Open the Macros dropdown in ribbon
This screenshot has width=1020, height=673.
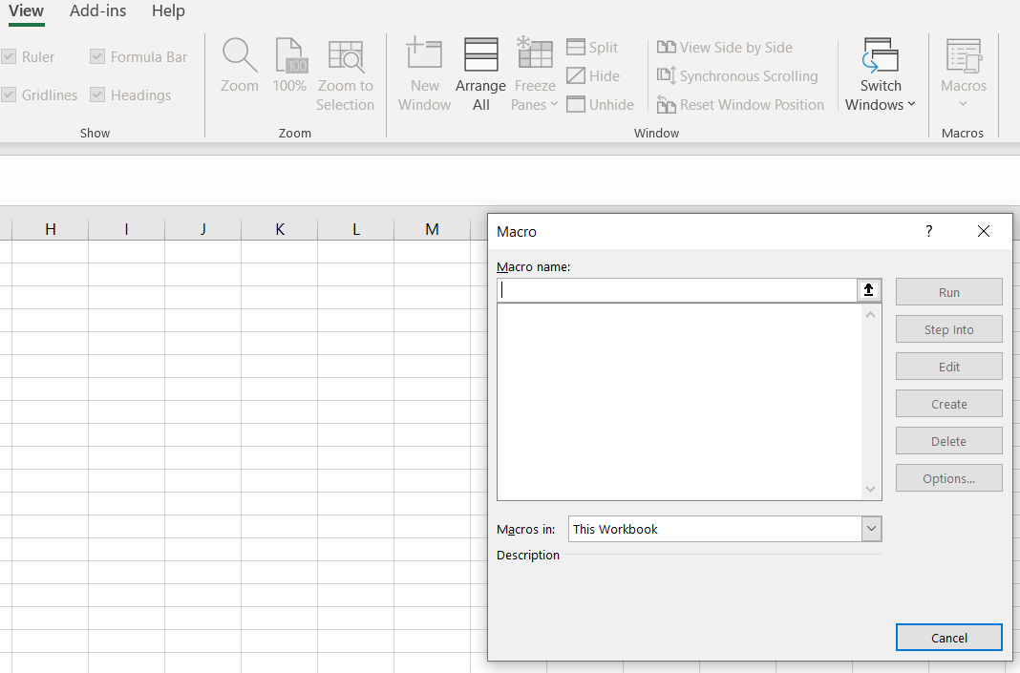(x=964, y=74)
